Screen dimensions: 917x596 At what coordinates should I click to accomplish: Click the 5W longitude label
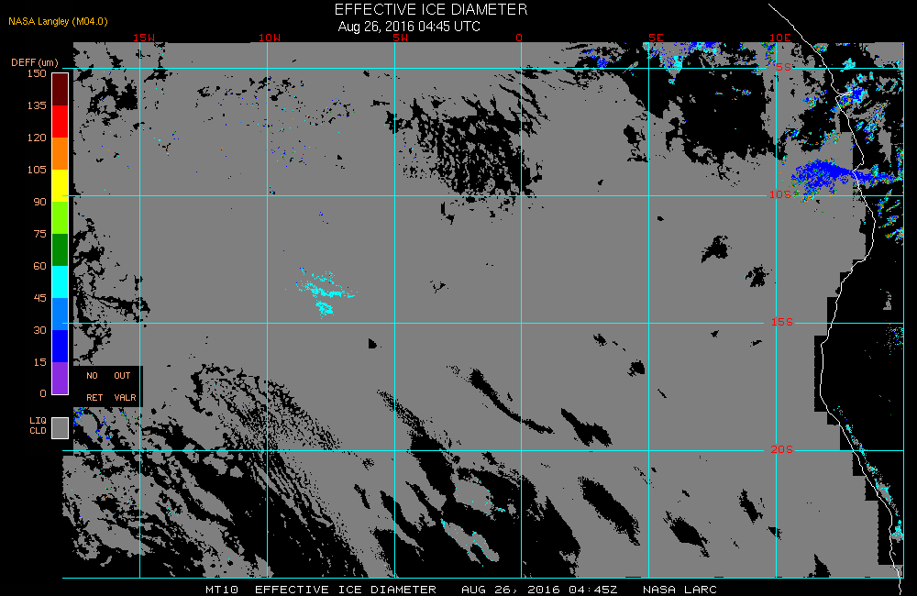click(x=401, y=38)
